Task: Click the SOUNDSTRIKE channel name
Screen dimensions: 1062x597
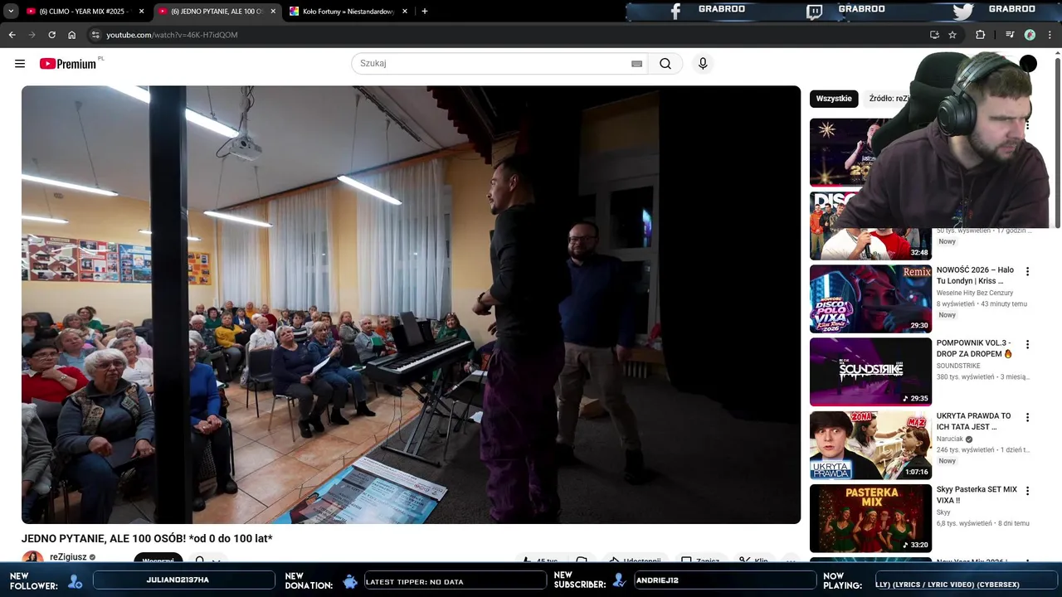Action: 958,366
